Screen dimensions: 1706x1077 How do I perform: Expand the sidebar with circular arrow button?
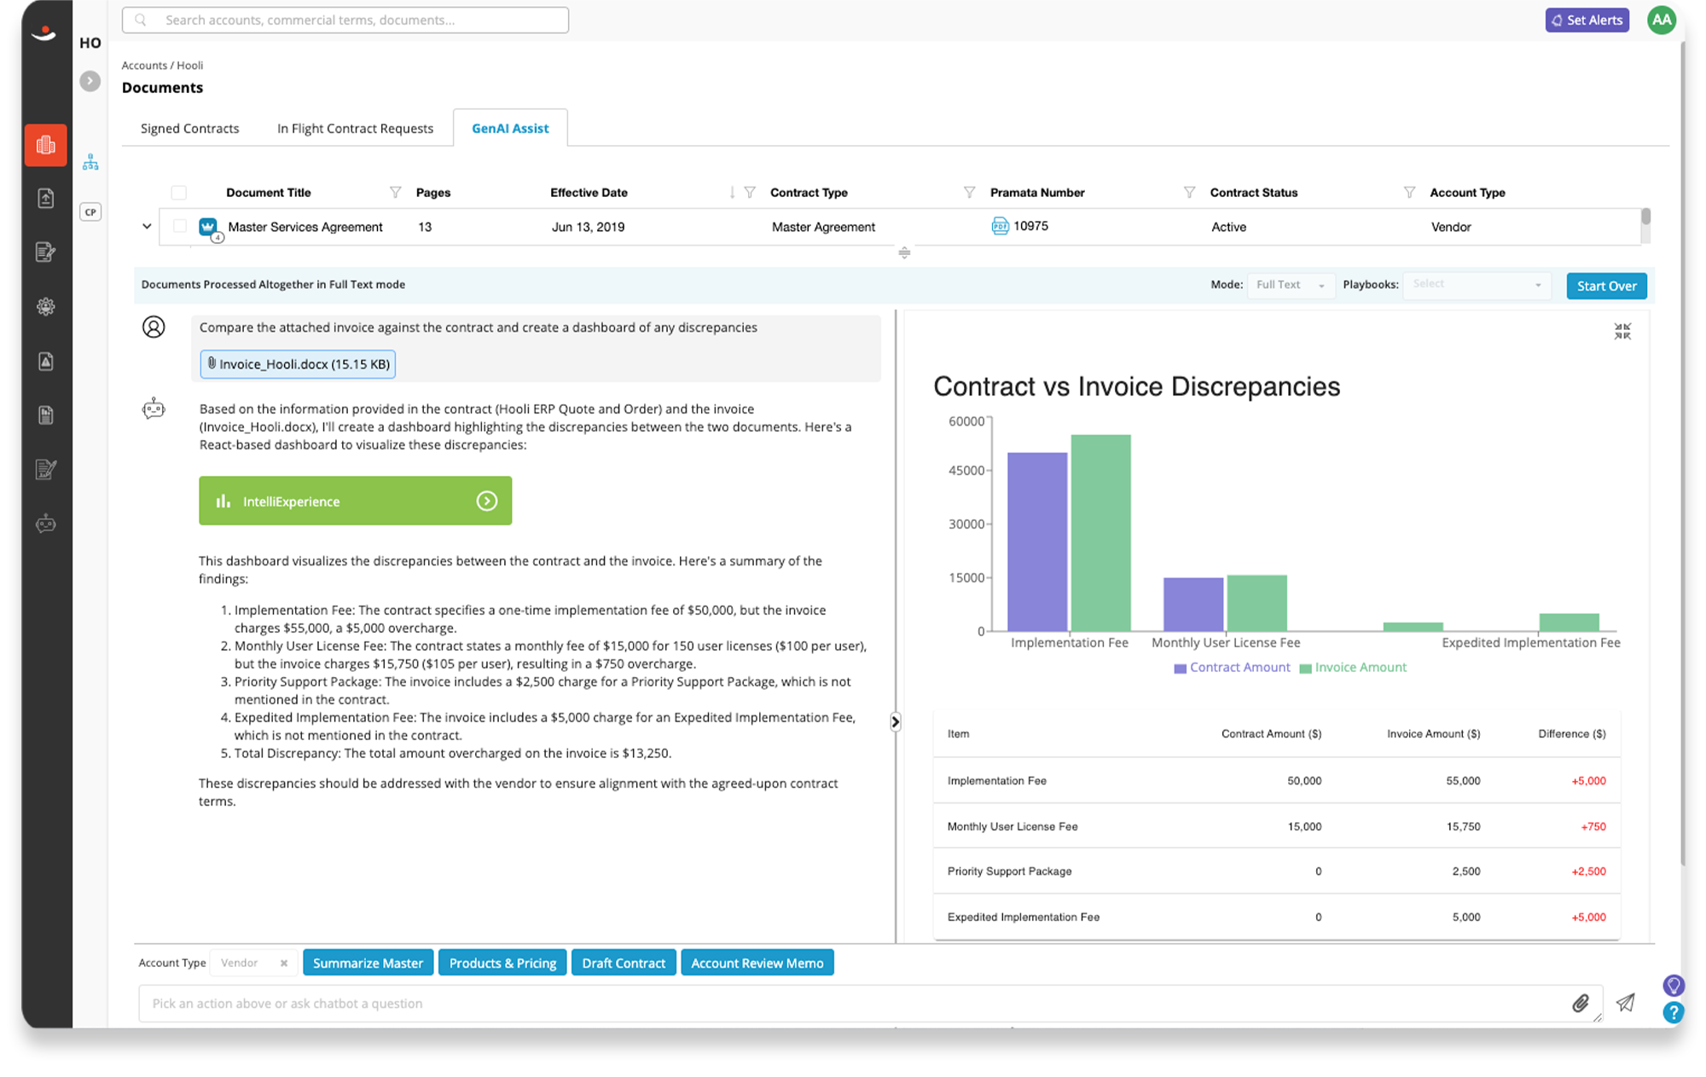[x=90, y=81]
